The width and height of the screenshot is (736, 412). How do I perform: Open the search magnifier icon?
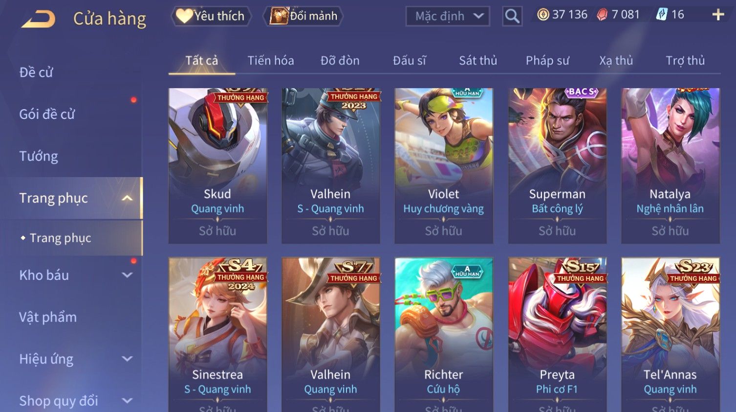pyautogui.click(x=512, y=16)
